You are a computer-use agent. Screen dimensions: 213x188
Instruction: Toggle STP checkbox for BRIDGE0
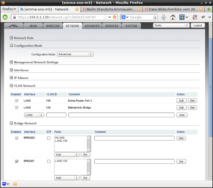tap(49, 138)
